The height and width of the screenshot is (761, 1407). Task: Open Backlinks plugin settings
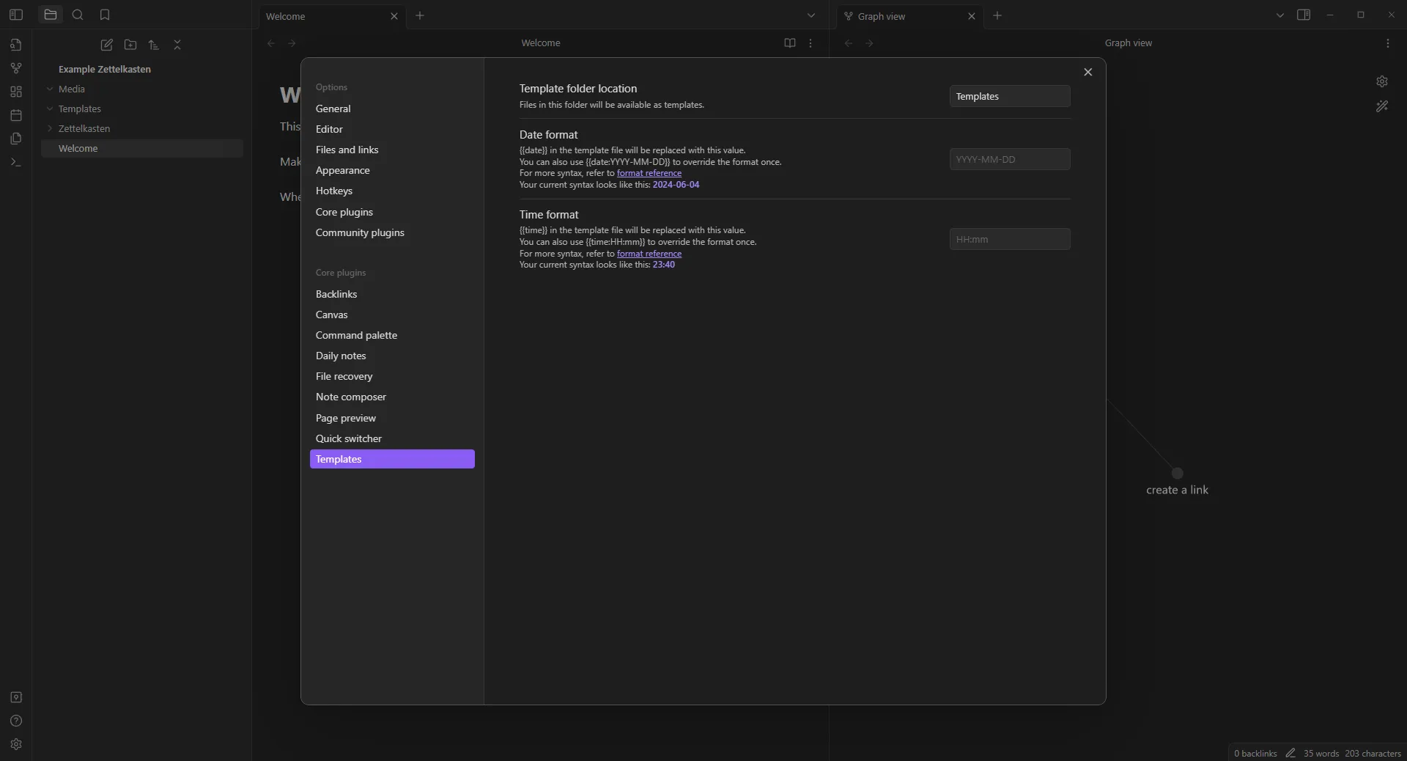tap(392, 294)
